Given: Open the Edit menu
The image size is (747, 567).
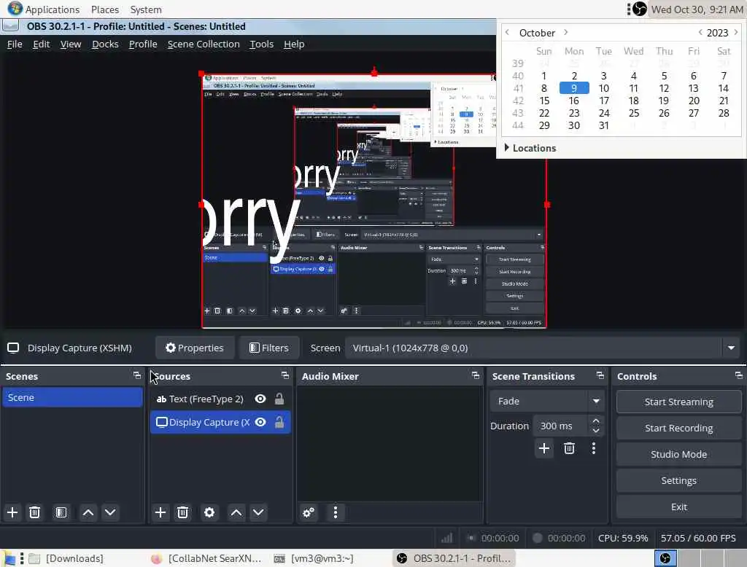Looking at the screenshot, I should click(42, 44).
